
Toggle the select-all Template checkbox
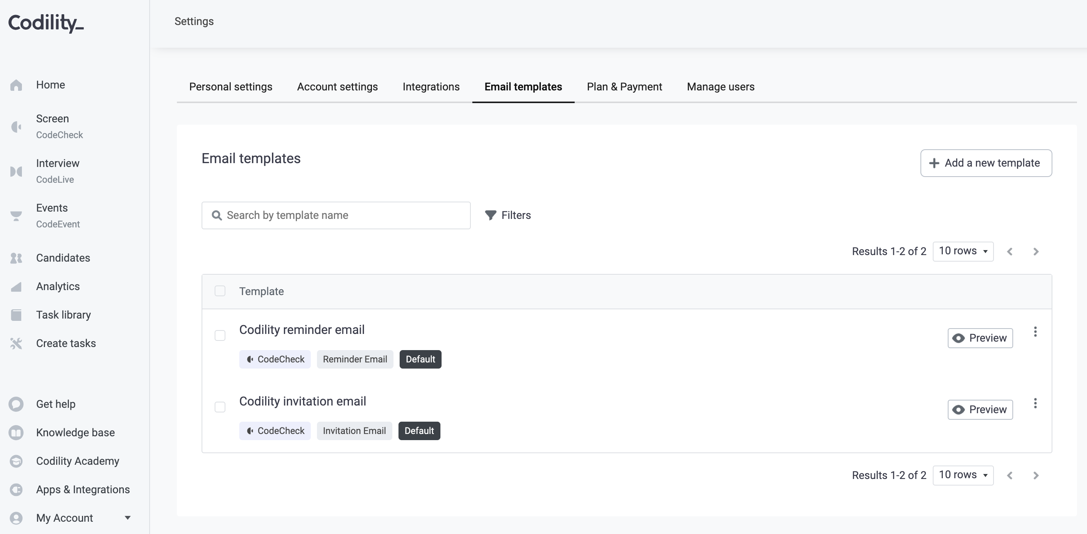pyautogui.click(x=220, y=291)
